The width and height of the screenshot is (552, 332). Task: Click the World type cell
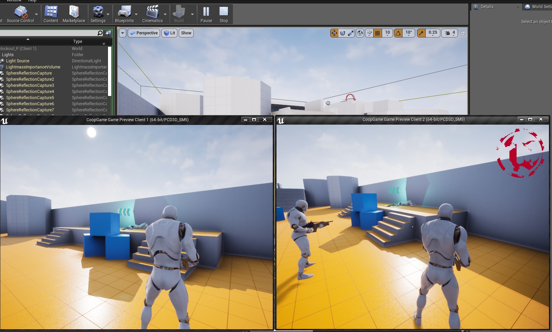point(77,49)
